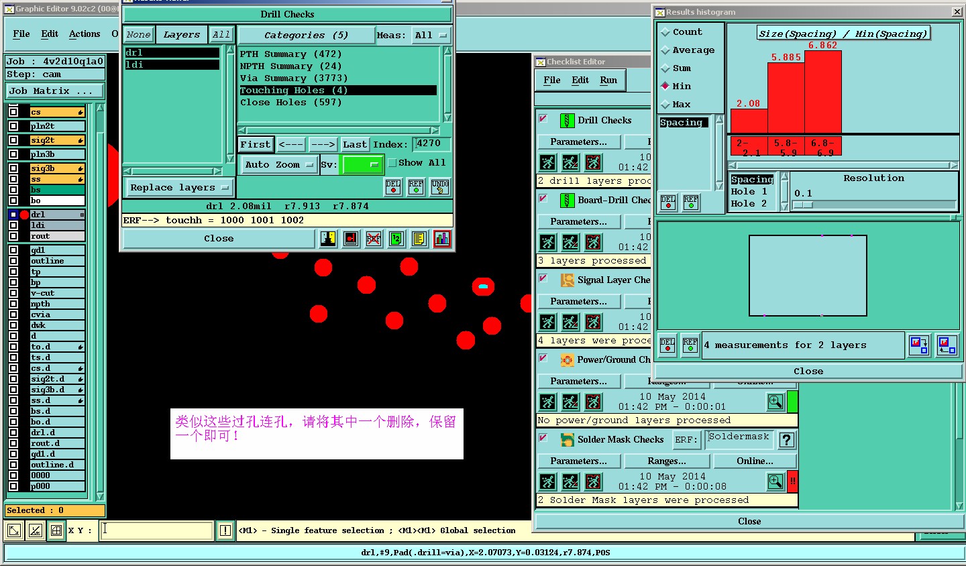This screenshot has height=566, width=966.
Task: Open the Auto Zoom dropdown
Action: (x=278, y=164)
